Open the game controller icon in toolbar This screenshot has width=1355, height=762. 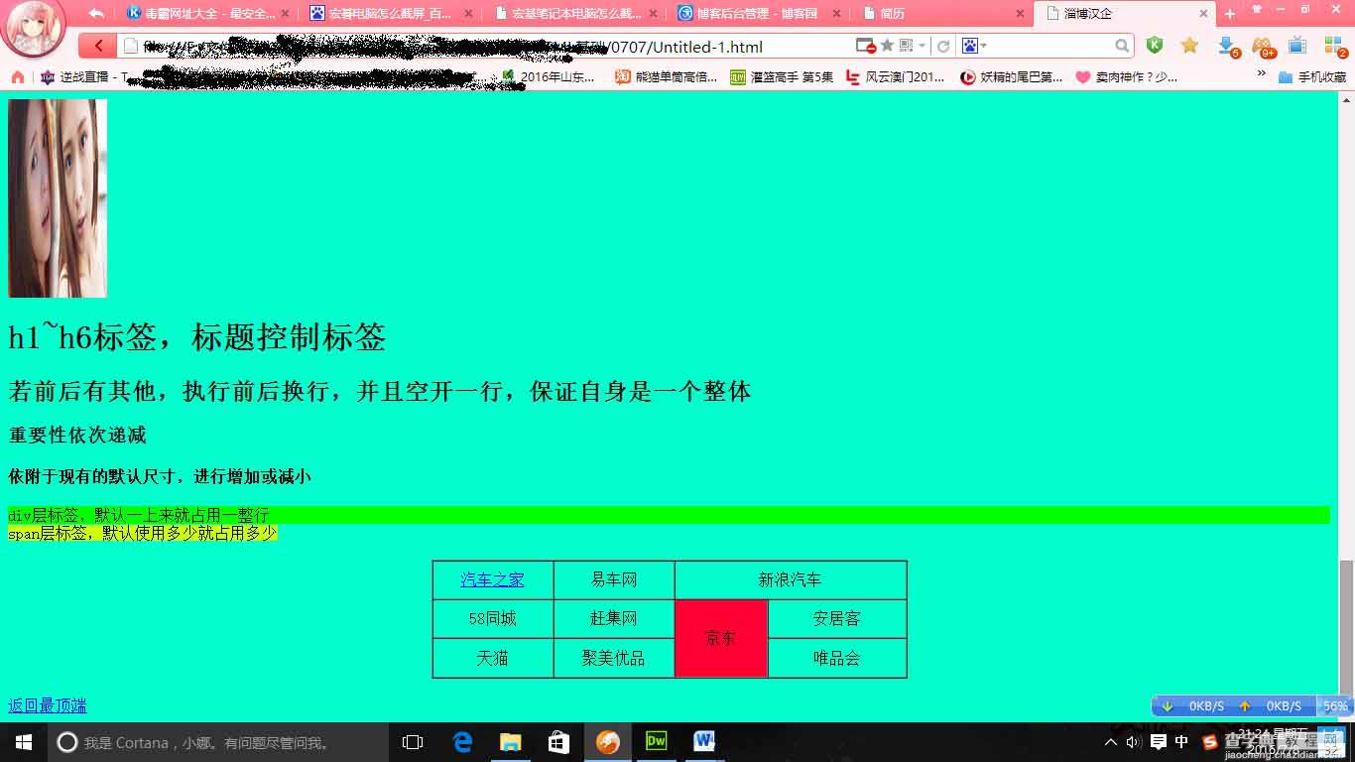coord(1263,47)
